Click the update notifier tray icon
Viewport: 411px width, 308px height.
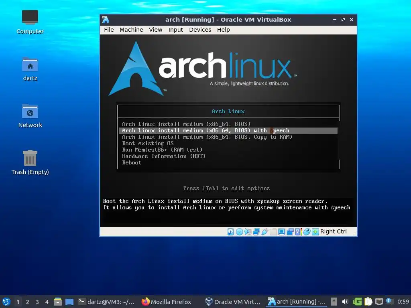pyautogui.click(x=389, y=301)
